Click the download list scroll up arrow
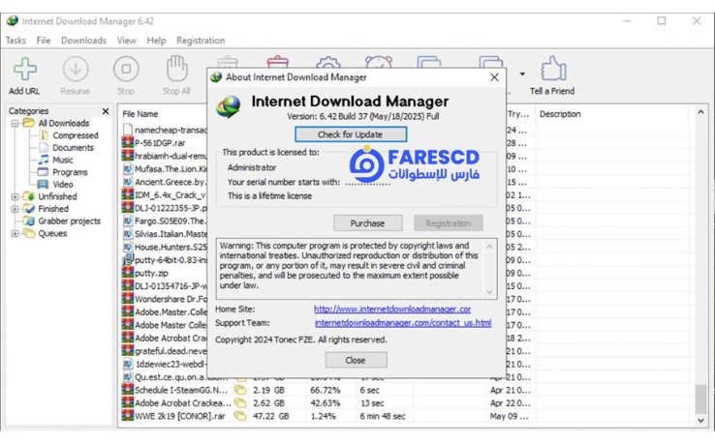The width and height of the screenshot is (715, 443). pos(700,112)
